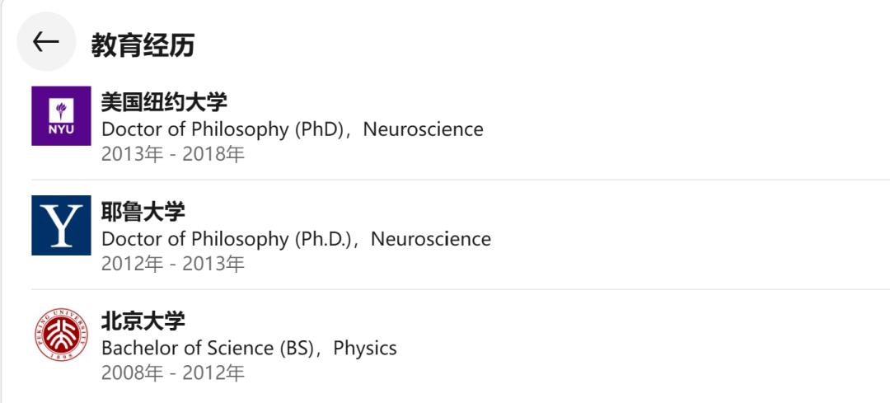Open the 美国纽约大学 school link
The image size is (890, 403).
164,102
